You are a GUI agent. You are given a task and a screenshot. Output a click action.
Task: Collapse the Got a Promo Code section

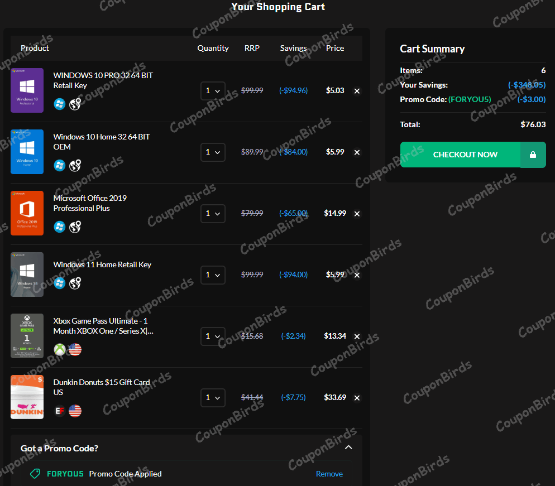pos(348,447)
